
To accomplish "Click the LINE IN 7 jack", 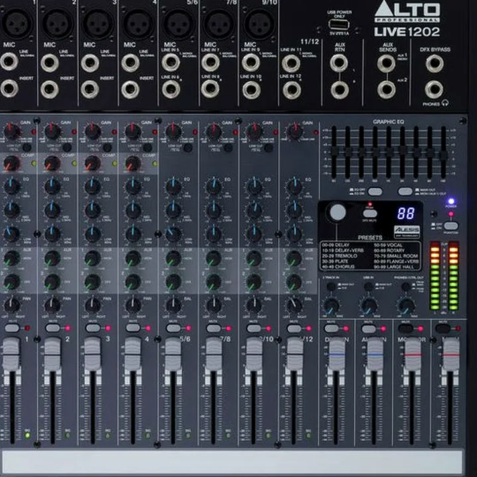I will click(x=210, y=62).
